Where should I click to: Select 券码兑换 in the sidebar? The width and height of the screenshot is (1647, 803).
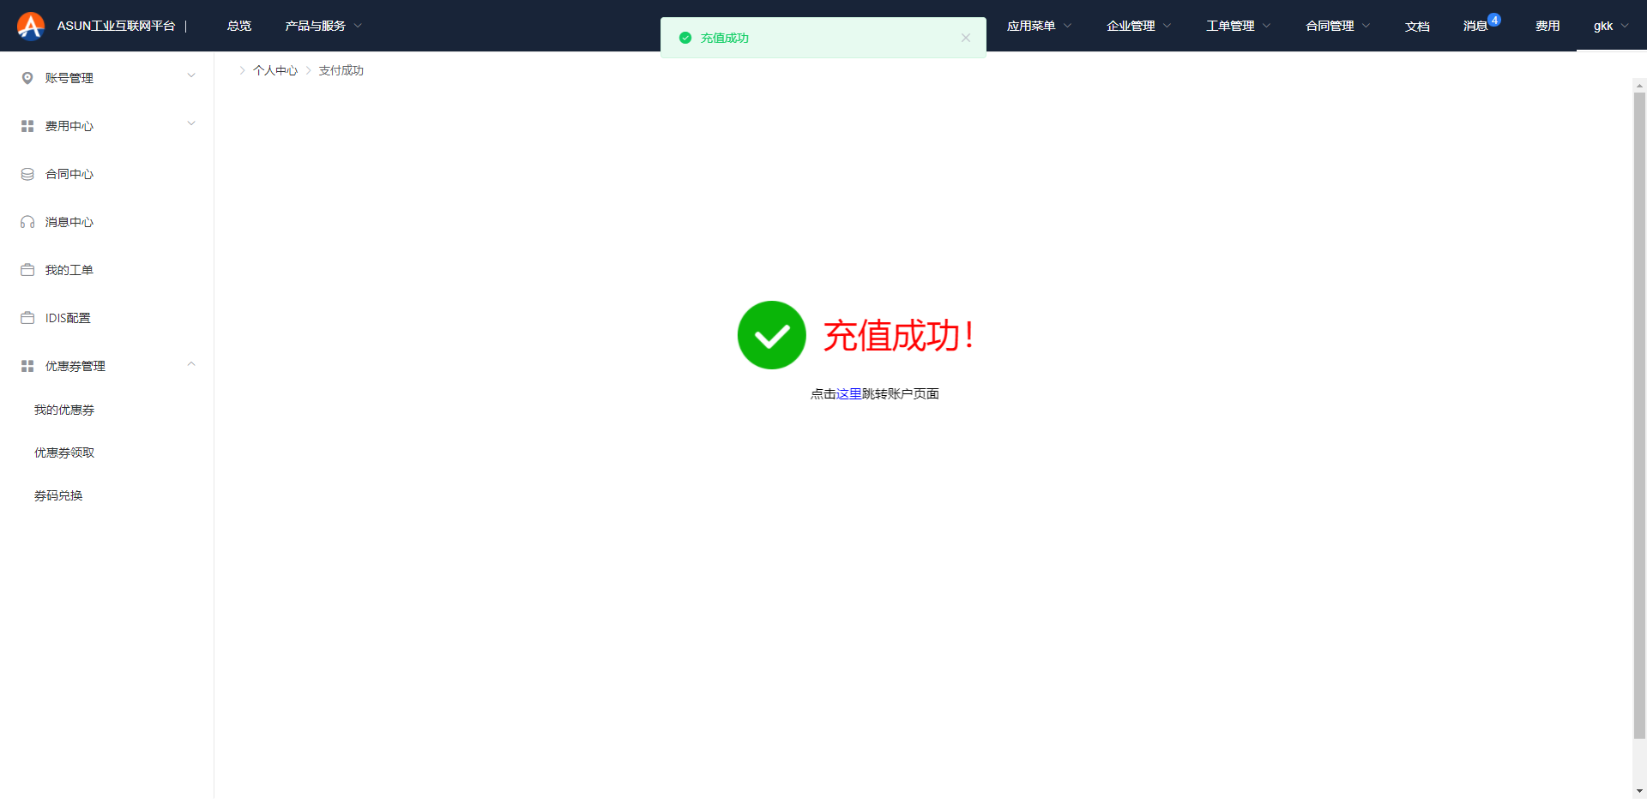coord(58,495)
